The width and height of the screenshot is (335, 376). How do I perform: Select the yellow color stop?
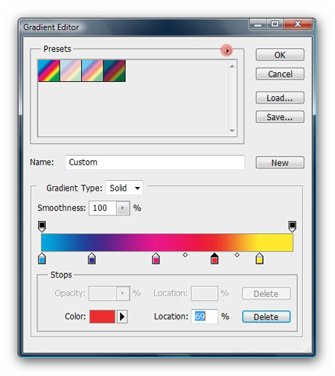point(260,258)
